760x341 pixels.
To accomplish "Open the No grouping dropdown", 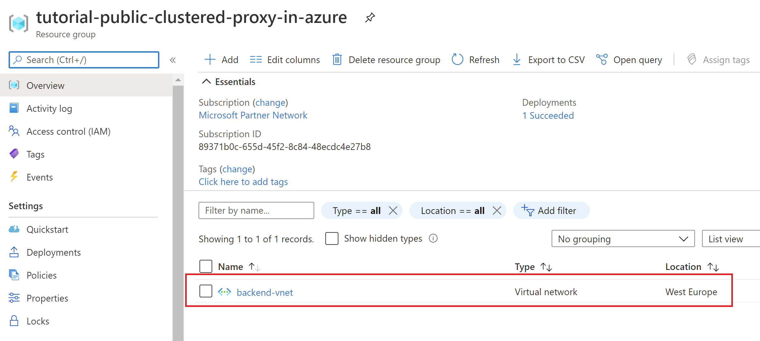I will pos(622,238).
